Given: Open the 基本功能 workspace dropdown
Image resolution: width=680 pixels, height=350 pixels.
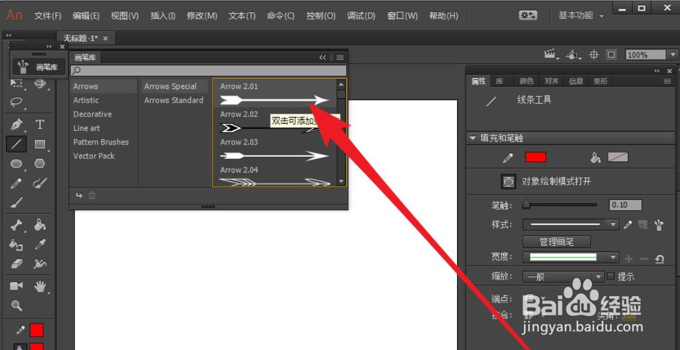Looking at the screenshot, I should click(x=581, y=15).
